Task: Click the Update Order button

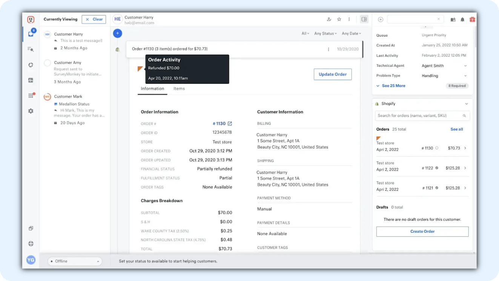Action: (332, 74)
